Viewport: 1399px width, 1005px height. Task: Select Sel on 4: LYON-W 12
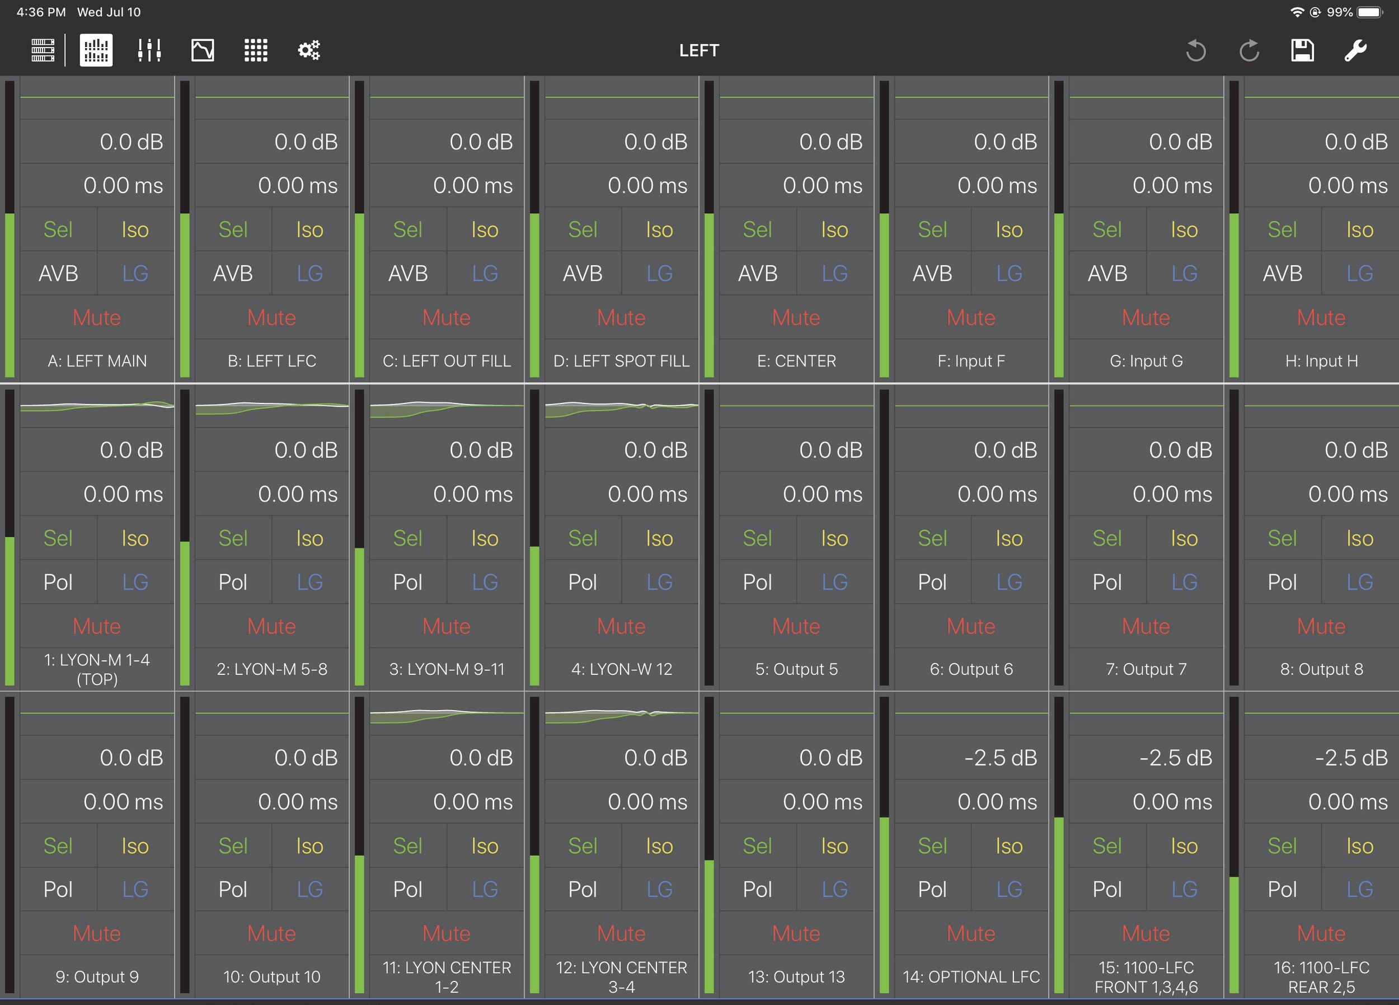[x=583, y=538]
